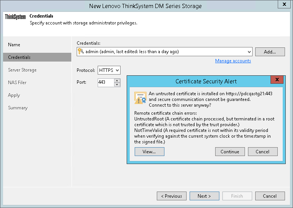Click the key icon beside admin credentials
This screenshot has height=208, width=293.
81,51
